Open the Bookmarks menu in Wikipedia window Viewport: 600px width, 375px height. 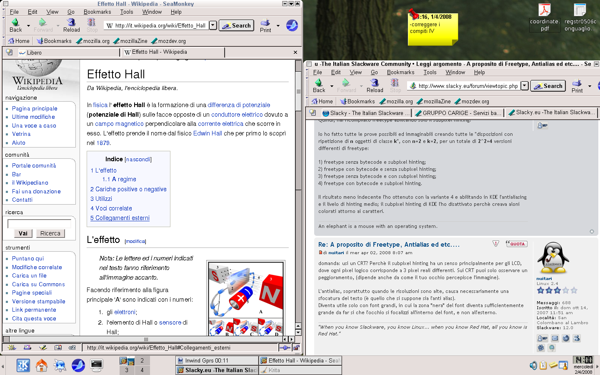click(x=97, y=12)
